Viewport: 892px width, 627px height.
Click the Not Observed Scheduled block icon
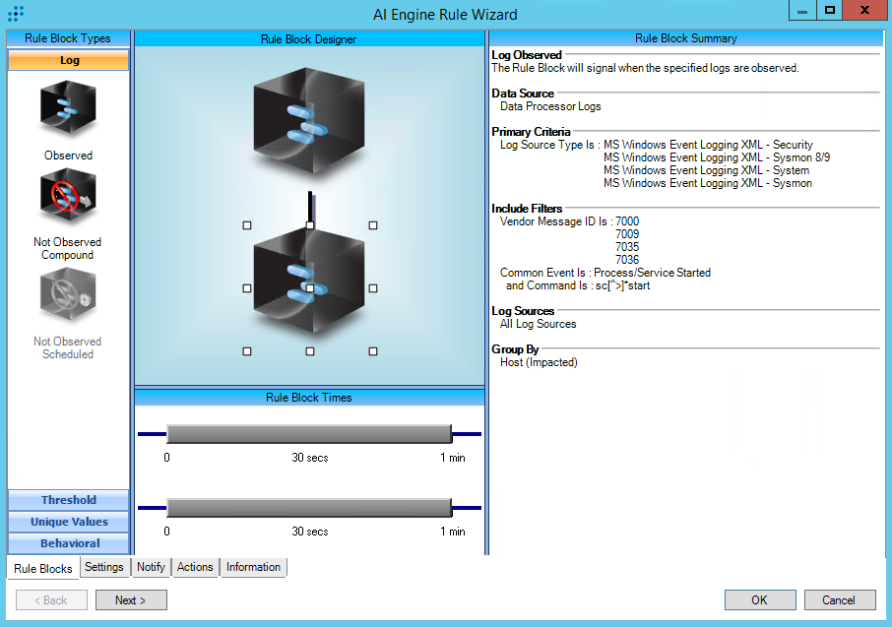pos(68,297)
